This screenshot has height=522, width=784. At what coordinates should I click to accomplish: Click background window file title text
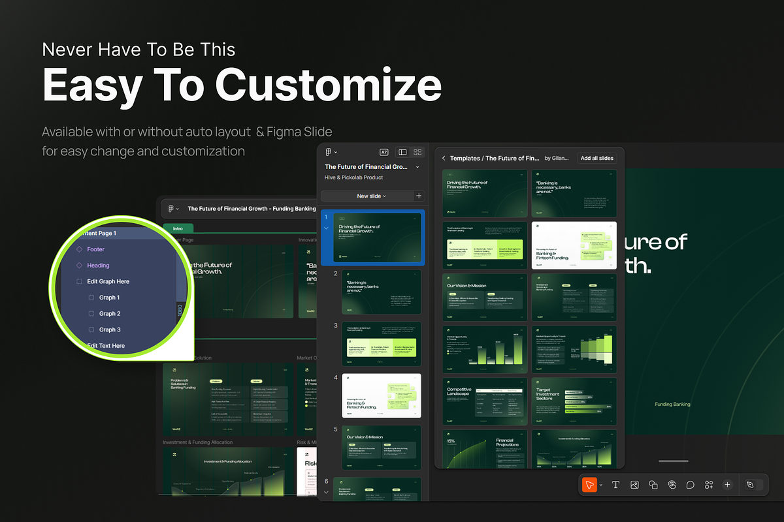click(x=252, y=209)
